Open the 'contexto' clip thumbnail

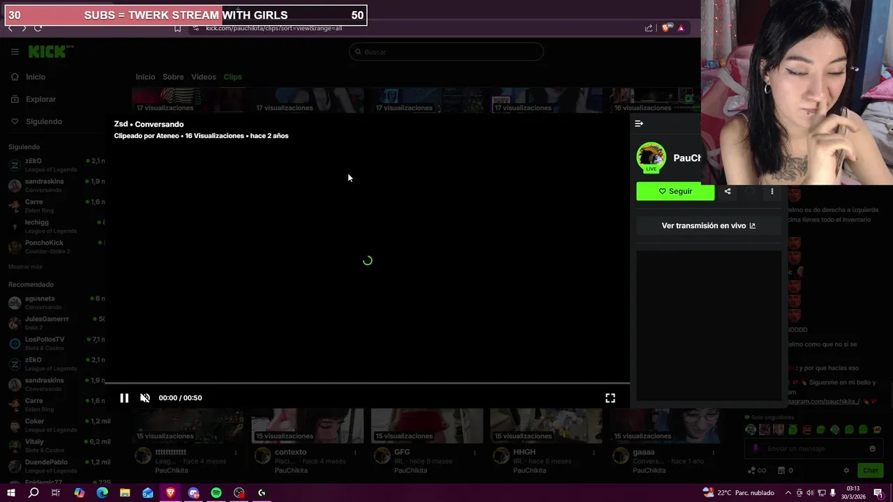(308, 425)
